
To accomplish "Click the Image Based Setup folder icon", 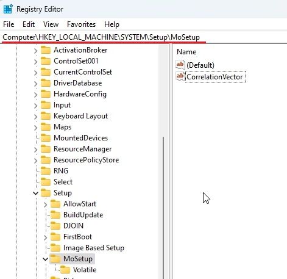I will coord(55,248).
